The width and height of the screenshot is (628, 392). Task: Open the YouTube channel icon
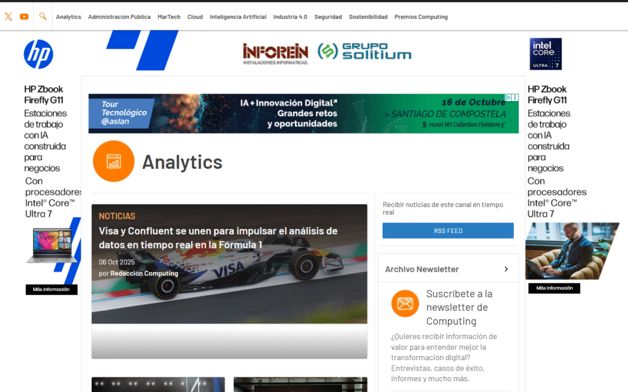(x=24, y=17)
